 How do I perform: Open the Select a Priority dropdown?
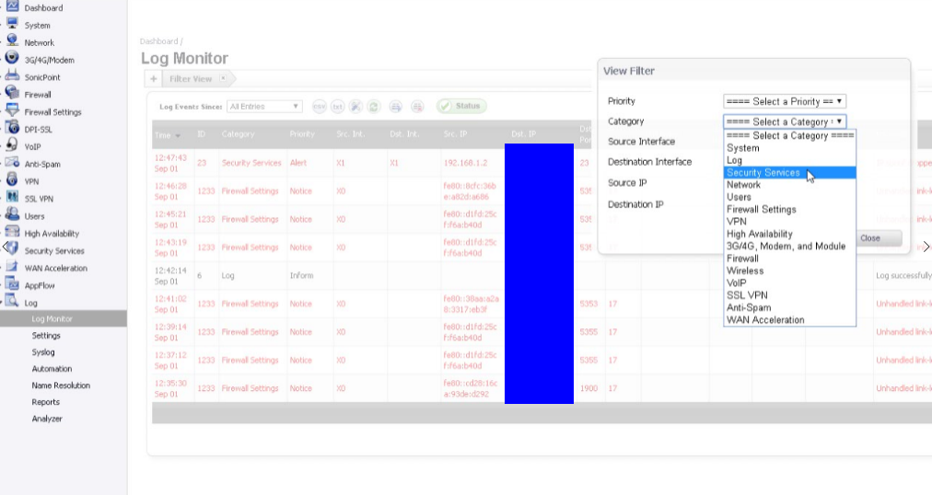point(785,101)
